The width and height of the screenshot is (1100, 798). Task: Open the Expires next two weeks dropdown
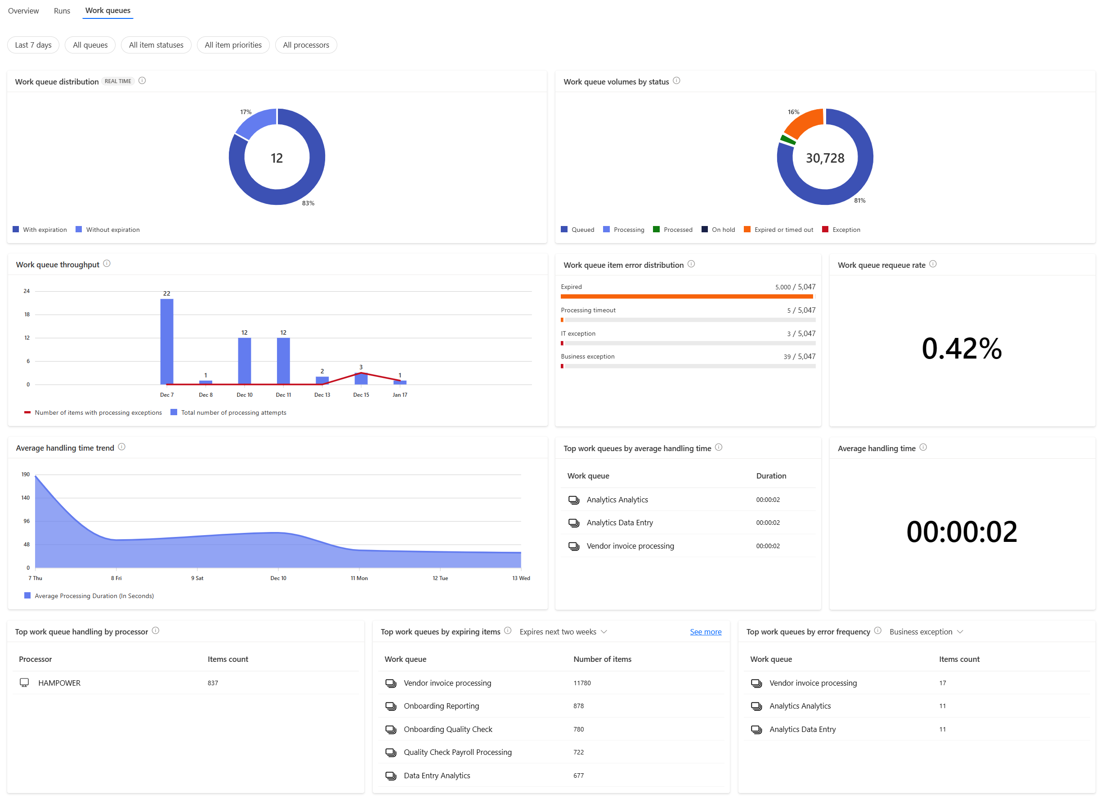[x=563, y=632]
